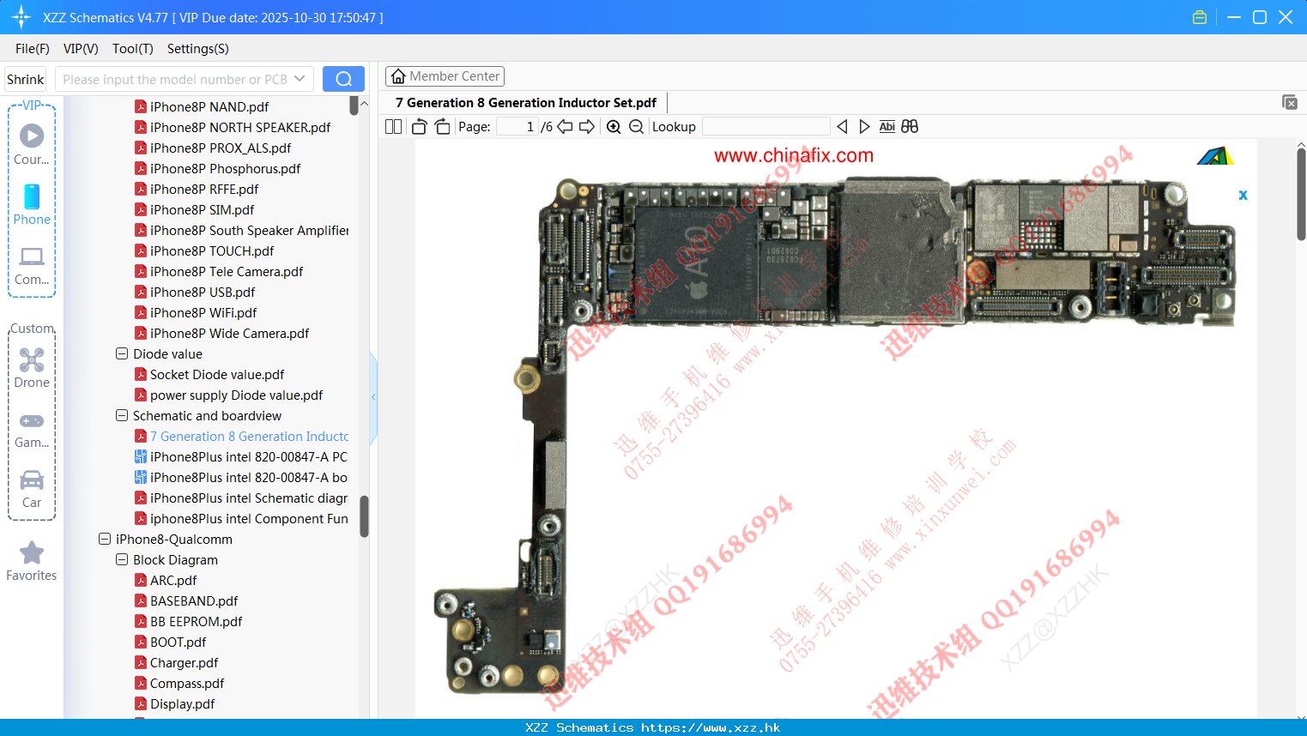Viewport: 1307px width, 736px height.
Task: Collapse the sidebar panel handle
Action: [x=373, y=396]
